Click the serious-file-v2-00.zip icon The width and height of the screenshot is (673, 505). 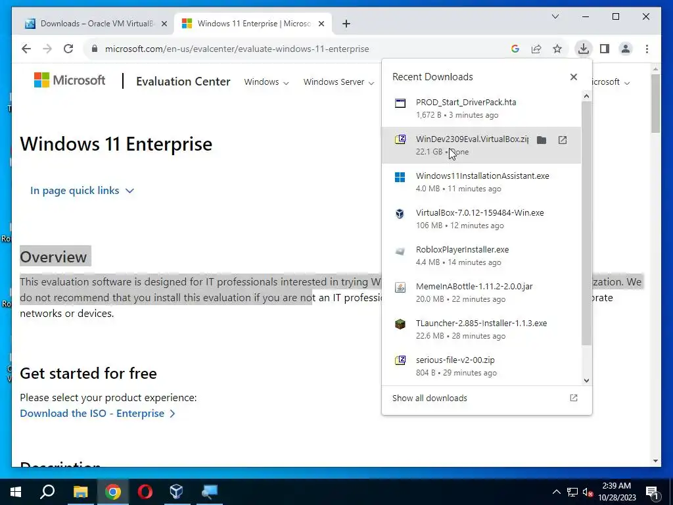pyautogui.click(x=400, y=360)
